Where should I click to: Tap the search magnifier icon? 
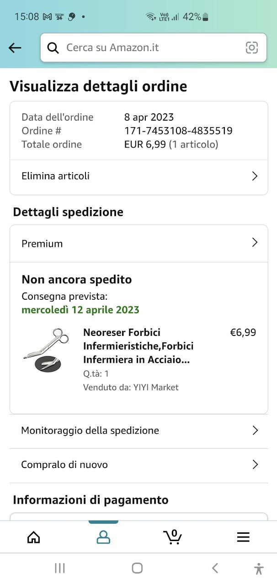[x=53, y=48]
